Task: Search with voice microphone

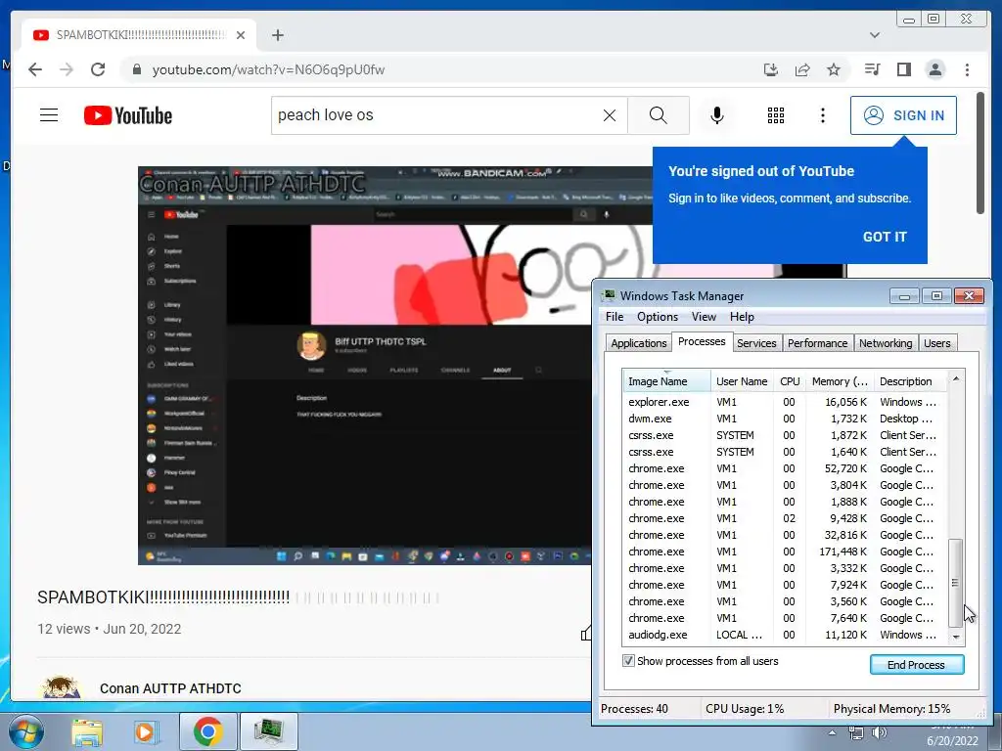Action: pyautogui.click(x=717, y=115)
